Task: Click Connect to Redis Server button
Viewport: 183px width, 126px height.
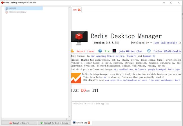Action: [x=54, y=123]
